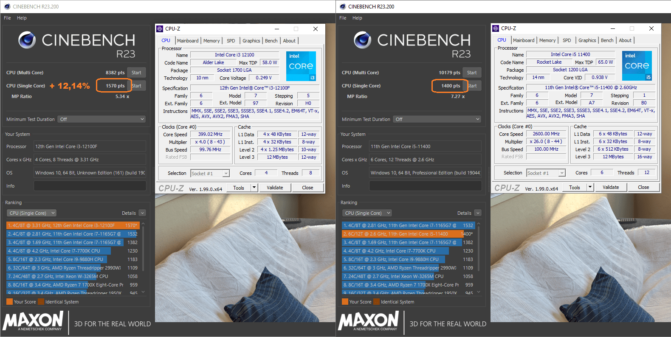Switch to Bench tab in right CPU-Z
Viewport: 671px width, 337px height.
point(607,40)
